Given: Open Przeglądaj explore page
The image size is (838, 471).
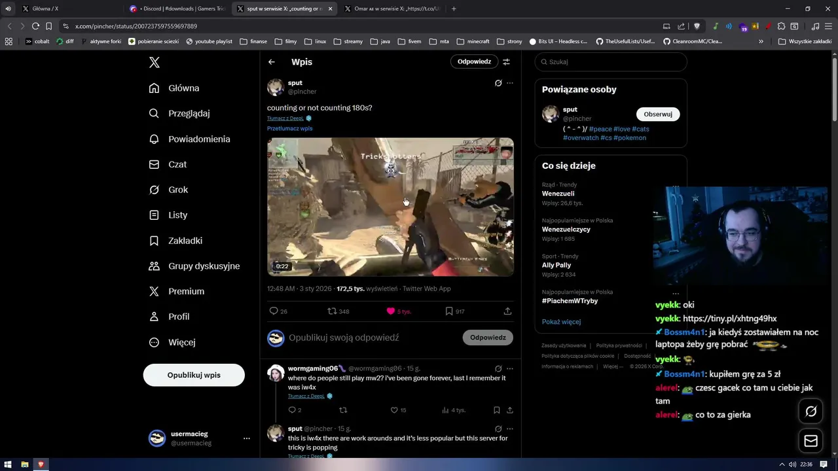Looking at the screenshot, I should 179,113.
